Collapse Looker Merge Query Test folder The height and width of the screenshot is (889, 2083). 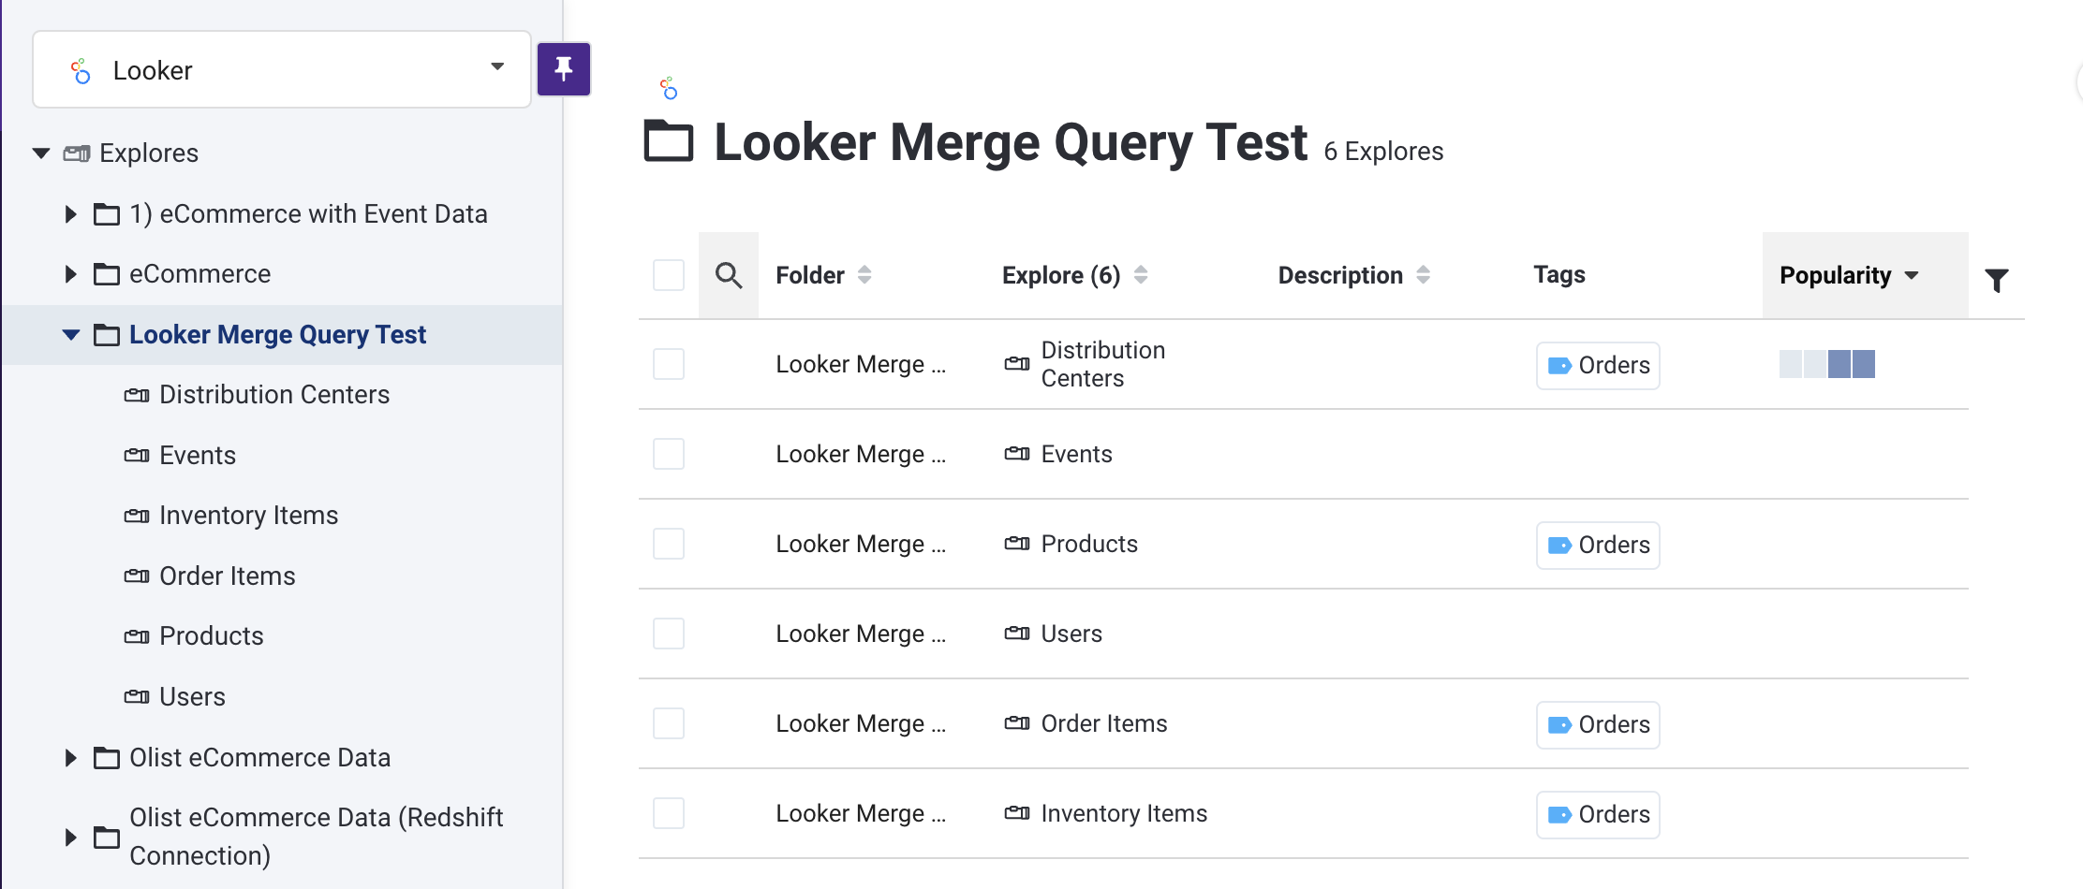pos(70,335)
